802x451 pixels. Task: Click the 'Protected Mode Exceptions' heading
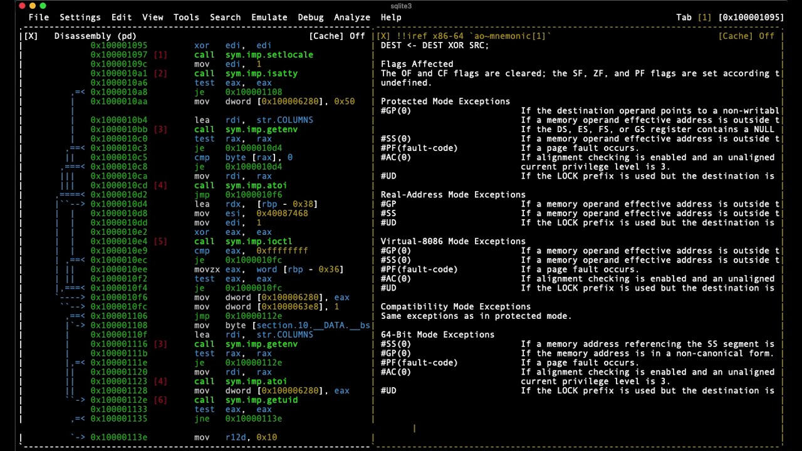445,101
